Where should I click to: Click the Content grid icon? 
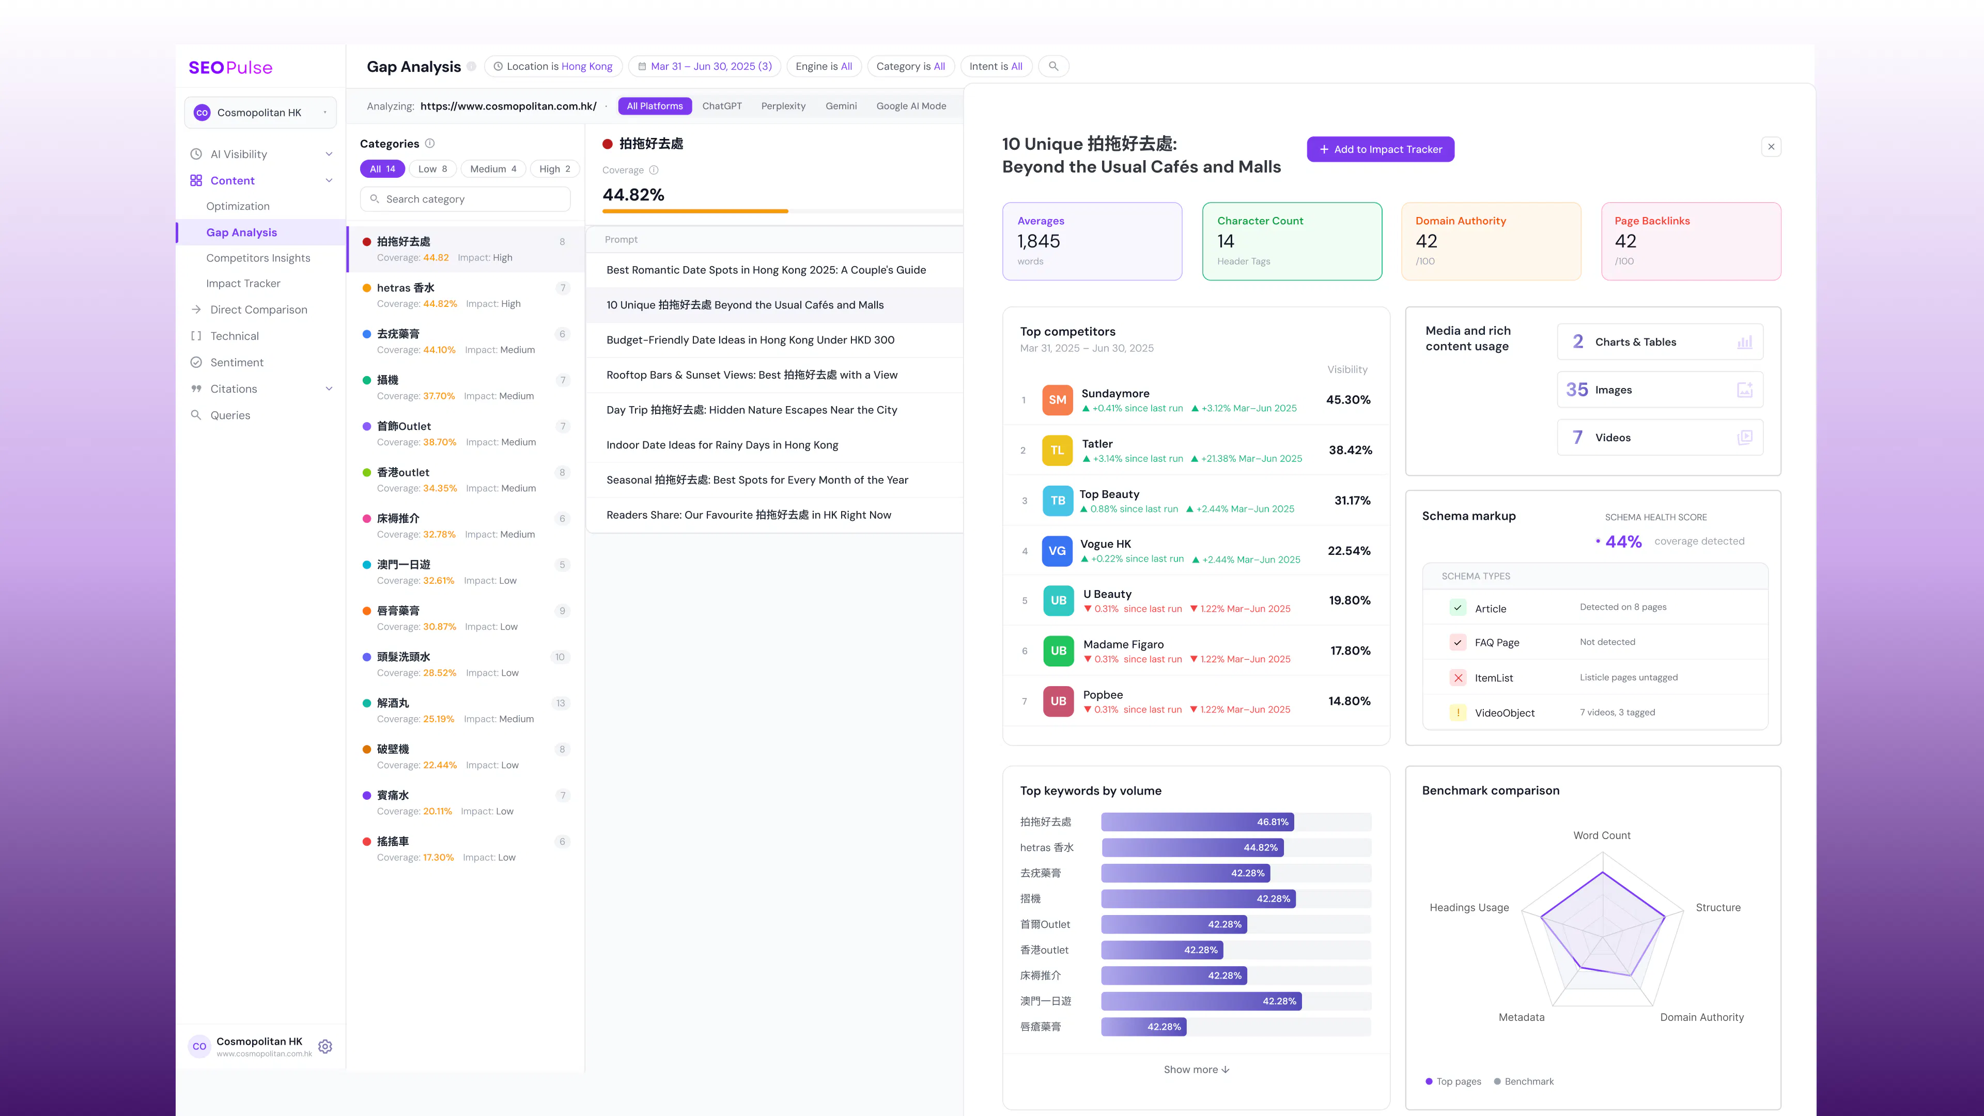[196, 180]
